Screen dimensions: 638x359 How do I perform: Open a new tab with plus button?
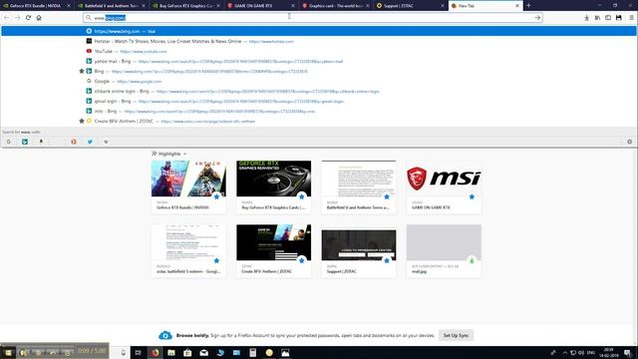[528, 6]
